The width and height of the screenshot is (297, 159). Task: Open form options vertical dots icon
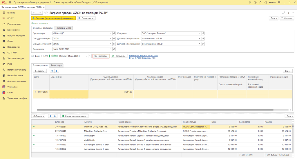[x=288, y=13]
